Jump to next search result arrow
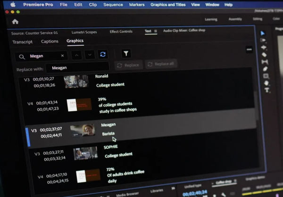This screenshot has height=197, width=283. [90, 55]
